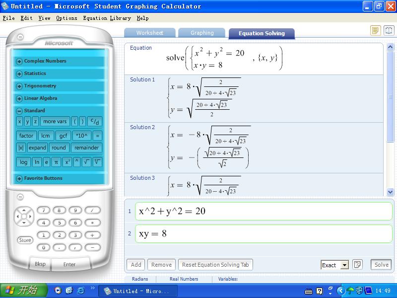Insert an opening parenthesis with the keypad

point(75,121)
